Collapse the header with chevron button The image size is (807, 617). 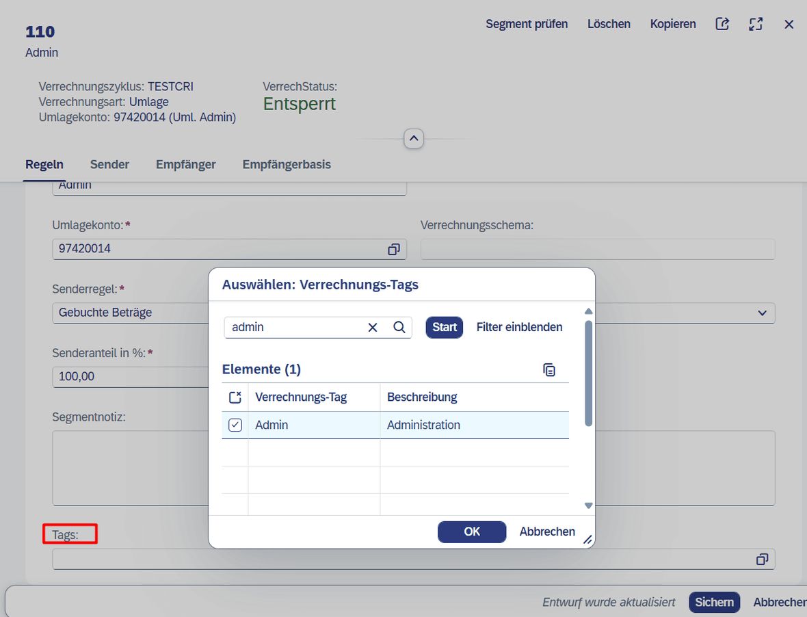(414, 138)
